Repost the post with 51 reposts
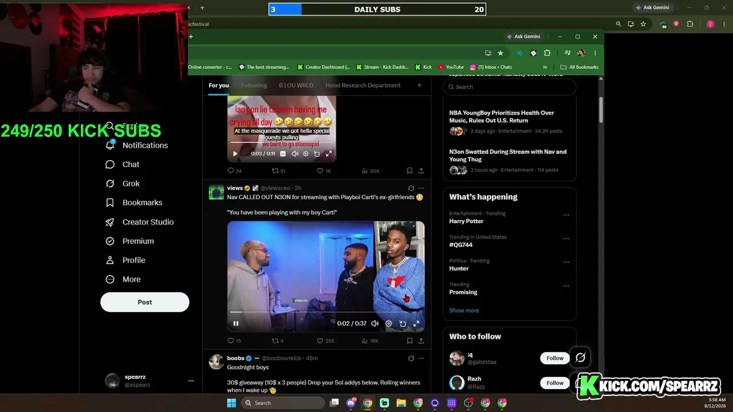Screen dimensions: 733x412 278,171
